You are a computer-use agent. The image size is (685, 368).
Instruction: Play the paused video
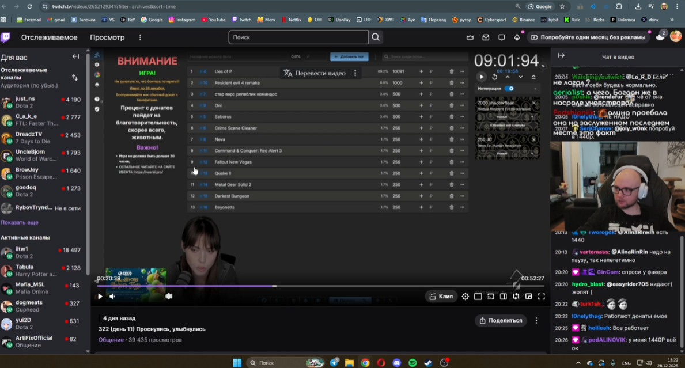coord(100,297)
